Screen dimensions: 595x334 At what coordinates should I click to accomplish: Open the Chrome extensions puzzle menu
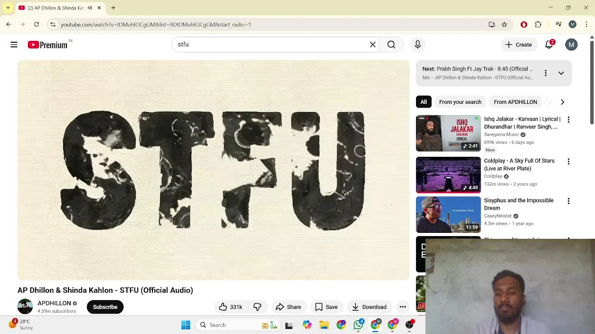coord(538,25)
